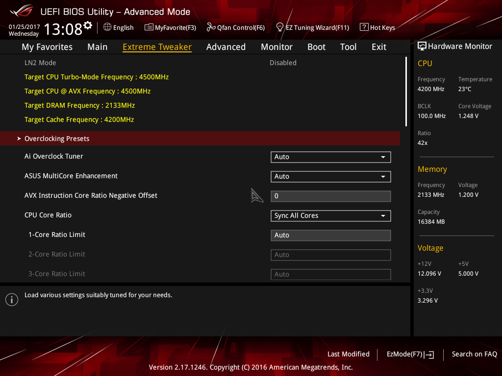
Task: Open the Tool tab
Action: point(348,47)
